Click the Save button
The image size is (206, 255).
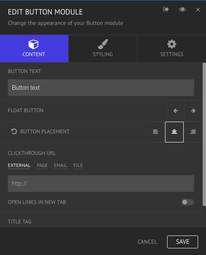pos(182,242)
